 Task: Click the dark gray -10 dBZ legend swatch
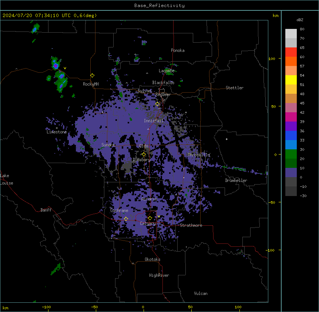pos(291,191)
